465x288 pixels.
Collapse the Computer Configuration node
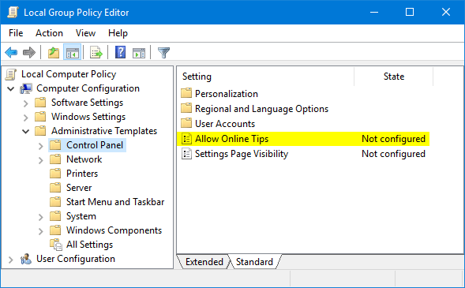click(x=11, y=88)
